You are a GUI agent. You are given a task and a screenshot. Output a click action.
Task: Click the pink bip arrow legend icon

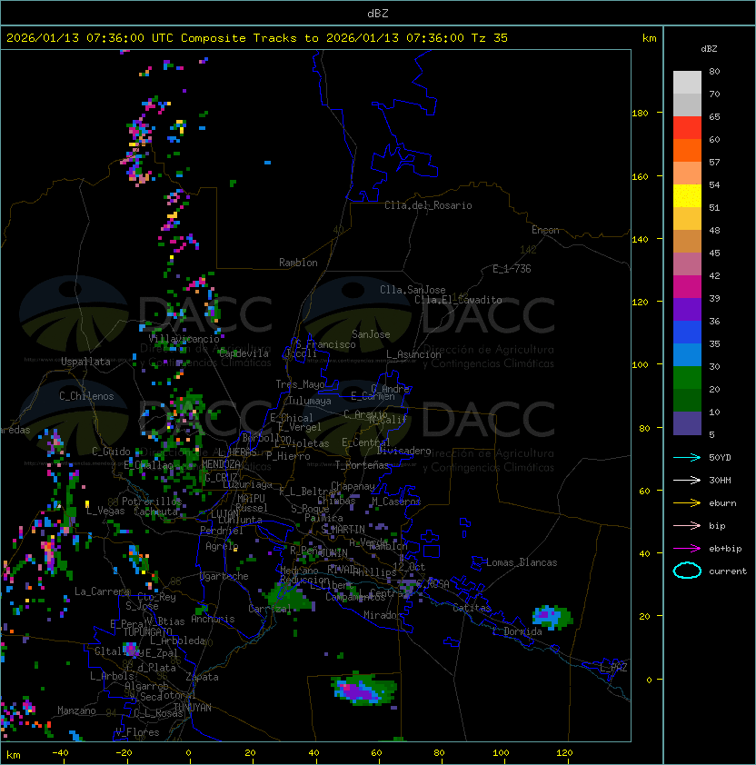coord(687,525)
